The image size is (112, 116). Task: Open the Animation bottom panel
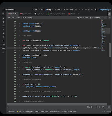click(44, 111)
